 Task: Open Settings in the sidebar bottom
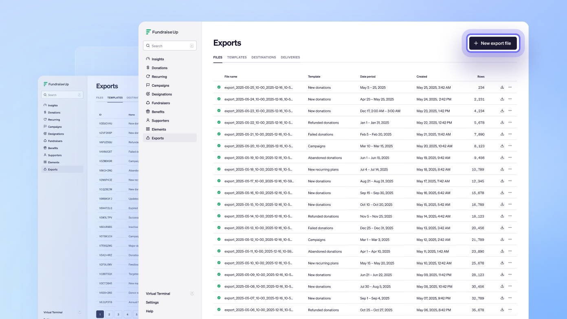pos(152,302)
